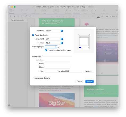This screenshot has width=126, height=117.
Task: Click the Page Width toolbar icon
Action: tap(35, 10)
